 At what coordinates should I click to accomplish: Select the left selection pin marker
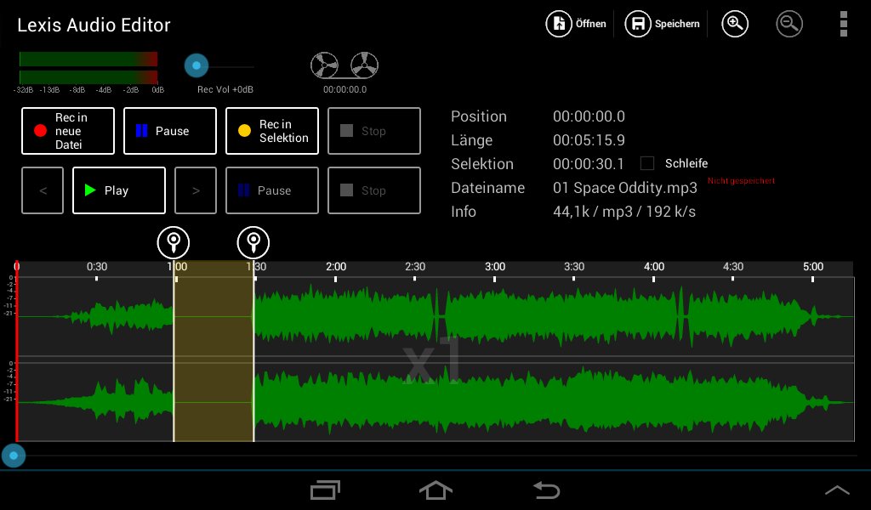174,242
